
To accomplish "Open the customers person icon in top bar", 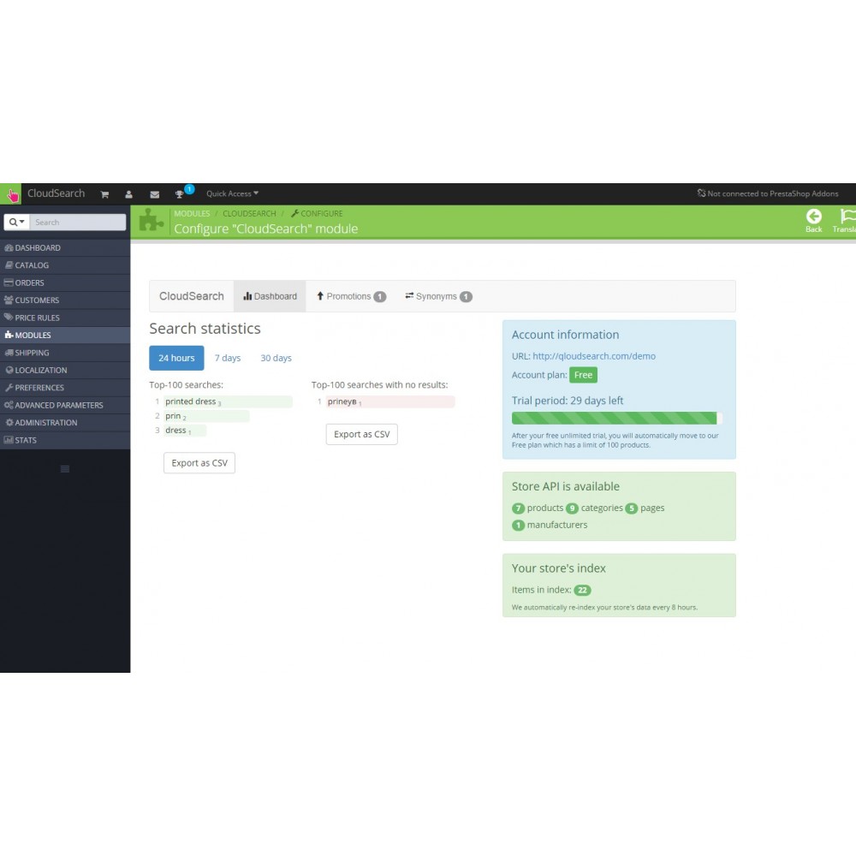I will point(129,194).
